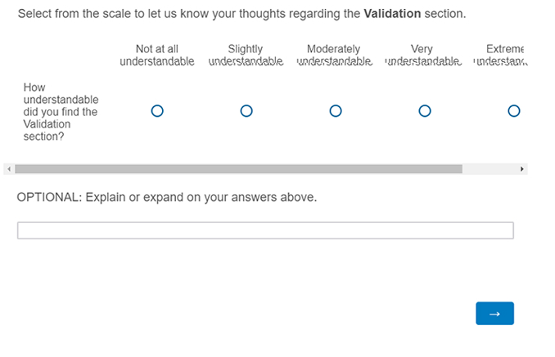Choose the partially visible "Extremely understandable" radio button
The height and width of the screenshot is (357, 555).
click(513, 111)
